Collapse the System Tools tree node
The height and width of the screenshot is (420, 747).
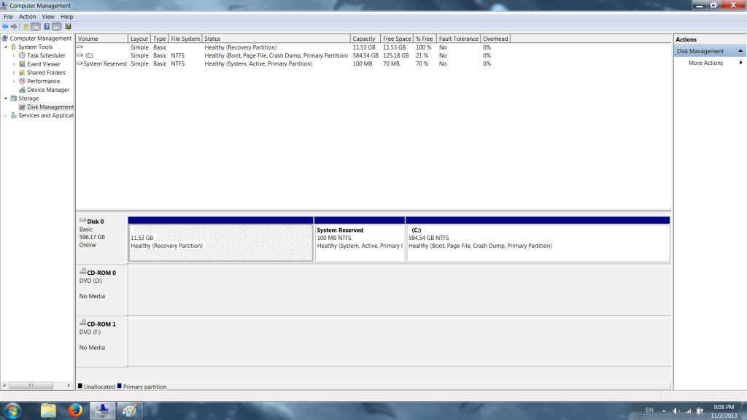tap(6, 47)
